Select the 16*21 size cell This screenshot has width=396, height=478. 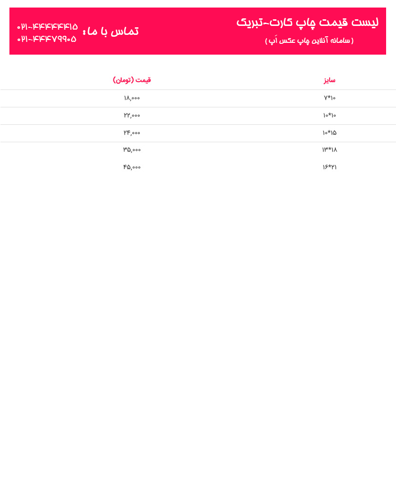point(330,167)
